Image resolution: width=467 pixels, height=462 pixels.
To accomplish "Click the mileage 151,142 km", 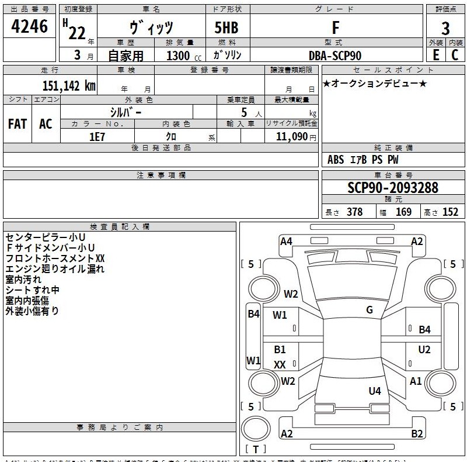I will pyautogui.click(x=69, y=86).
